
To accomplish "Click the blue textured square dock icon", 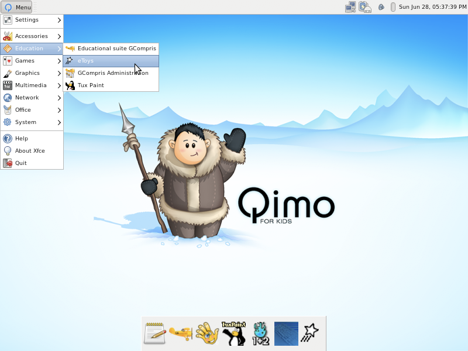I will coord(286,333).
